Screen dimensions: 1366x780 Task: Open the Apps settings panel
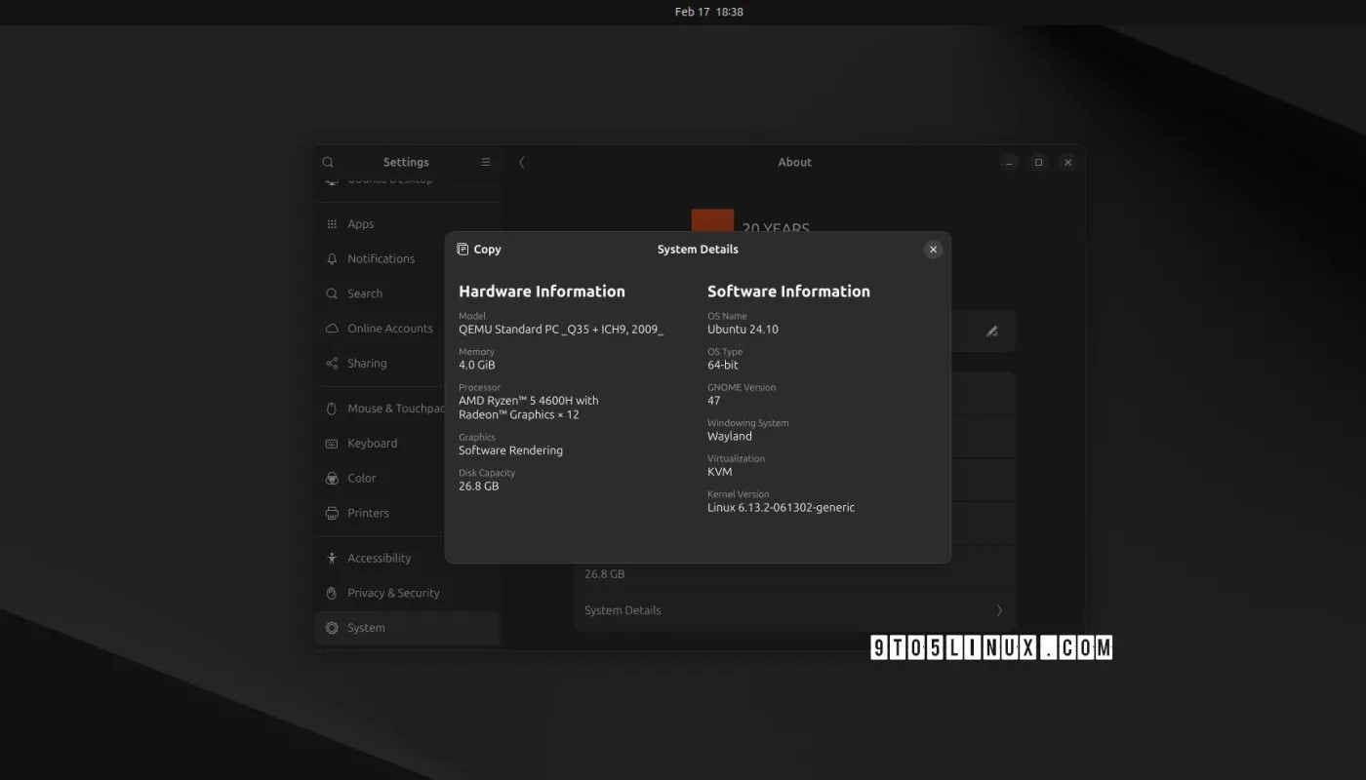tap(407, 224)
